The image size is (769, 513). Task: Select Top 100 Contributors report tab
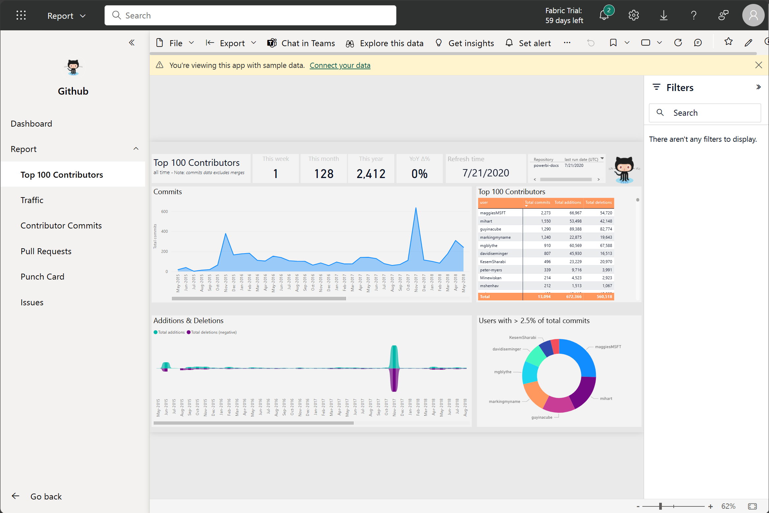[x=61, y=175]
